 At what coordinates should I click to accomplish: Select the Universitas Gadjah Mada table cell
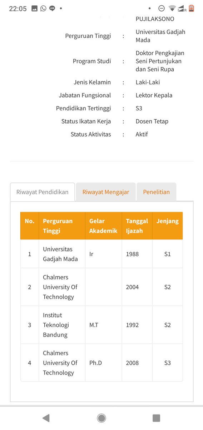click(62, 254)
